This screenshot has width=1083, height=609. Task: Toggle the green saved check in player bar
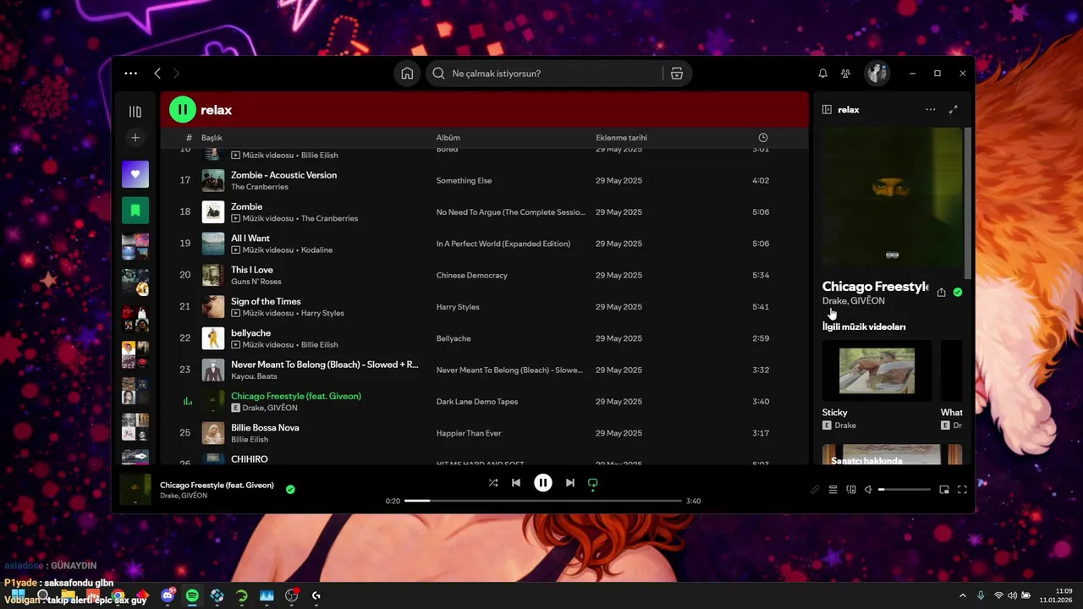point(290,489)
